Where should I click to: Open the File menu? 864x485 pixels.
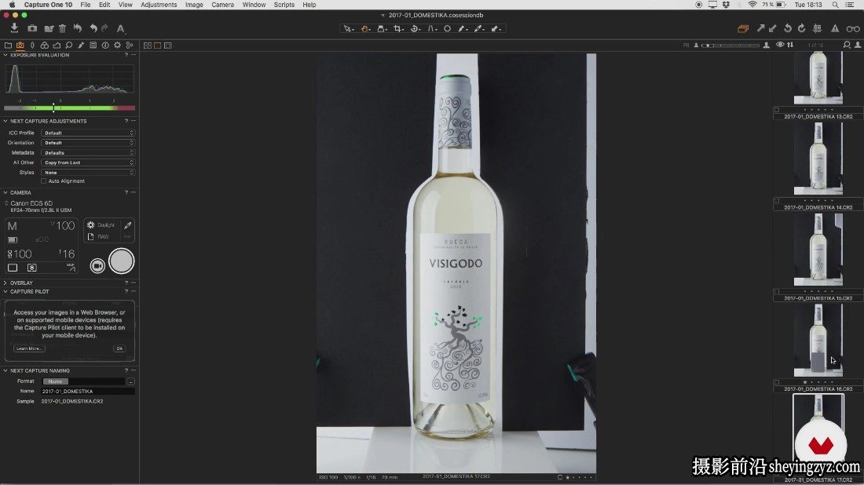[x=86, y=5]
